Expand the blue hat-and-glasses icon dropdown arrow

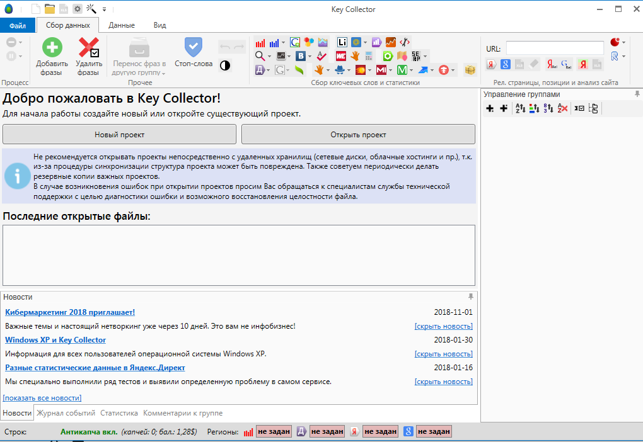pos(349,71)
